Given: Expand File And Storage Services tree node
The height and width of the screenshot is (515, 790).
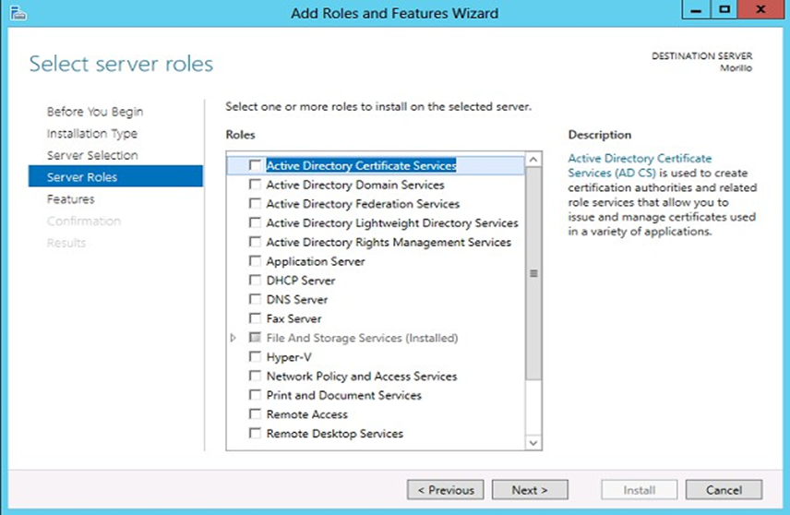Looking at the screenshot, I should 233,339.
